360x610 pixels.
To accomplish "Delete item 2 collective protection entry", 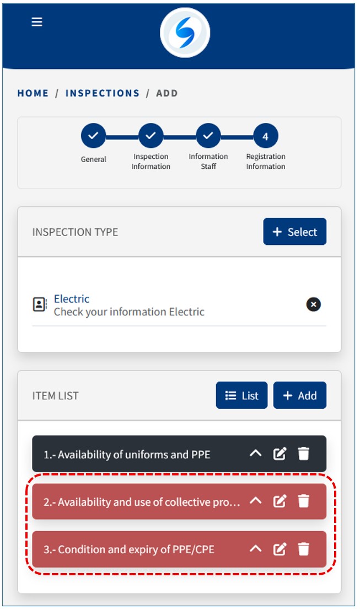I will [x=304, y=501].
